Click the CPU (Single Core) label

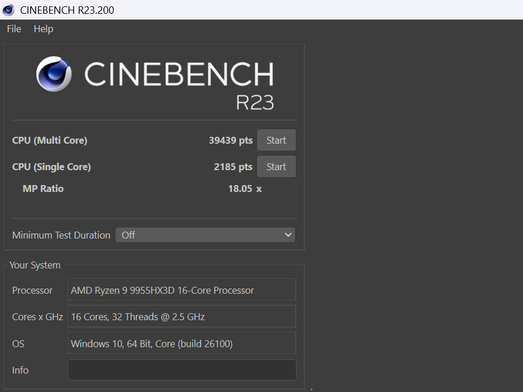[x=51, y=167]
